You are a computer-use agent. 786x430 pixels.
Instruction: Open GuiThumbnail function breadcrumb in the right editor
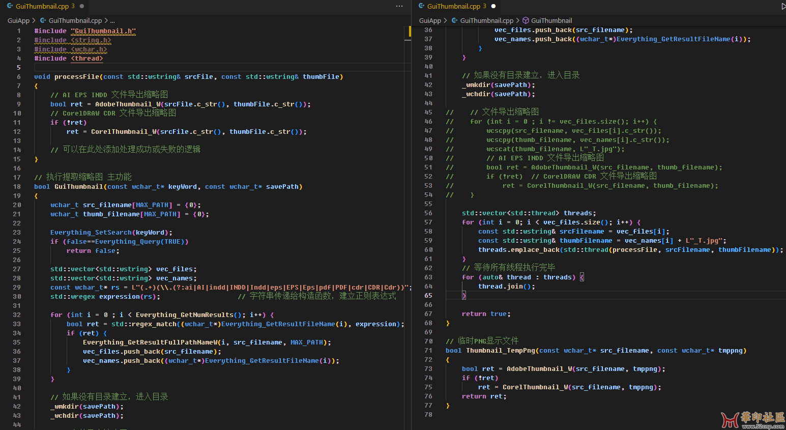551,20
